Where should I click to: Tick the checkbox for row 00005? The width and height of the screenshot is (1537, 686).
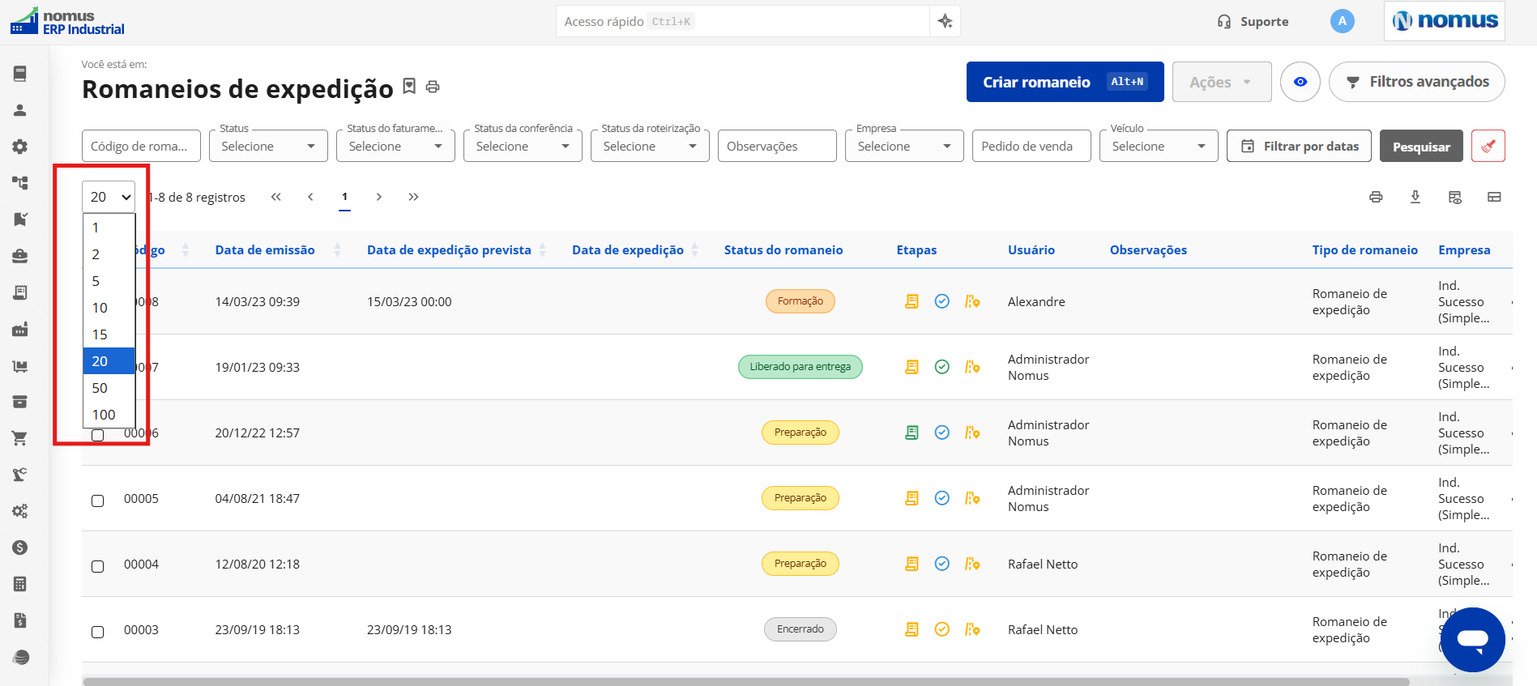(97, 501)
